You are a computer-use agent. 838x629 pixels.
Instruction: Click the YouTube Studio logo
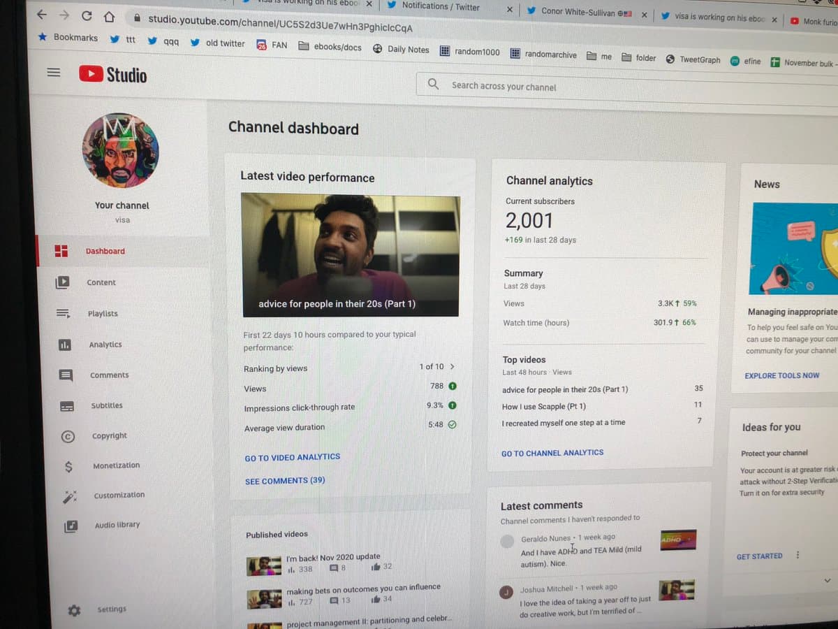click(112, 74)
